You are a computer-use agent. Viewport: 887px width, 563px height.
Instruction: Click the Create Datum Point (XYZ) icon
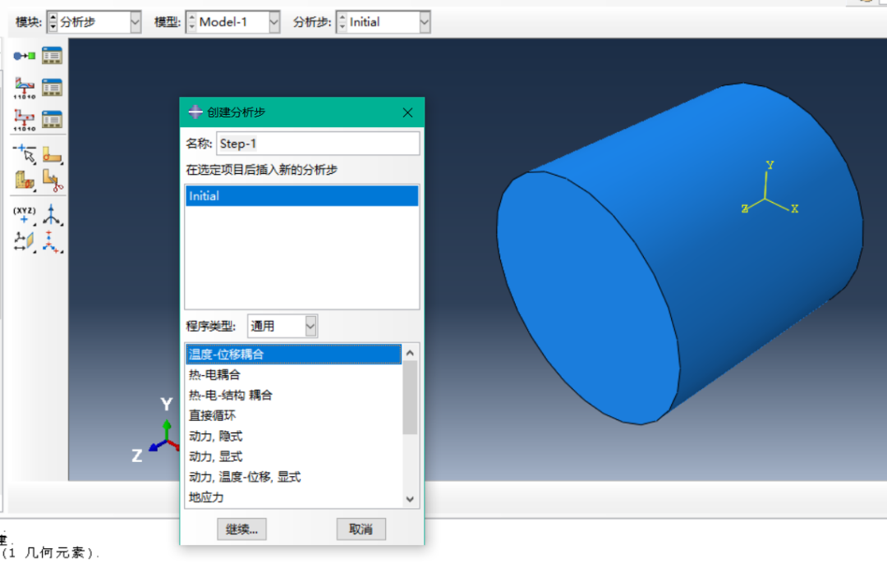[25, 216]
